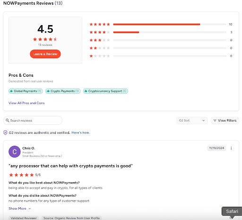This screenshot has height=220, width=242.
Task: Click the Cryptocurrency Support pro tag
Action: tap(105, 91)
